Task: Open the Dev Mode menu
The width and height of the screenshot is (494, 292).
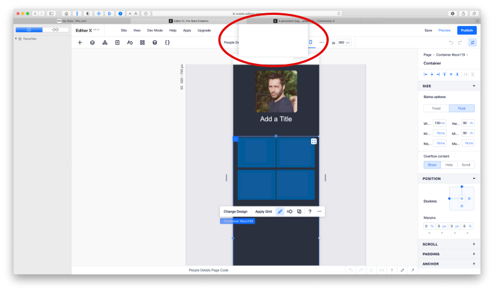Action: click(155, 30)
